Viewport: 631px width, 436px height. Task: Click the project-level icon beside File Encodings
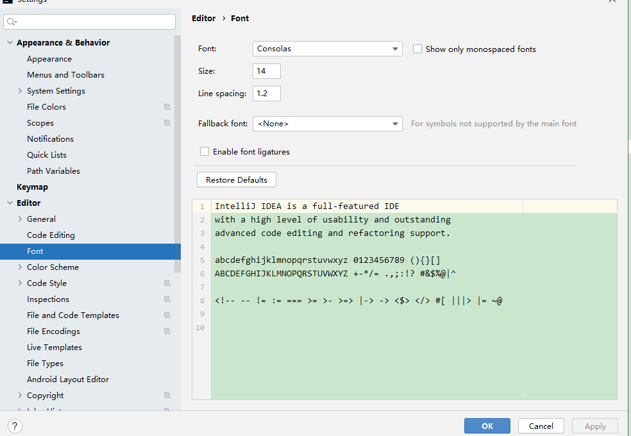[x=167, y=331]
